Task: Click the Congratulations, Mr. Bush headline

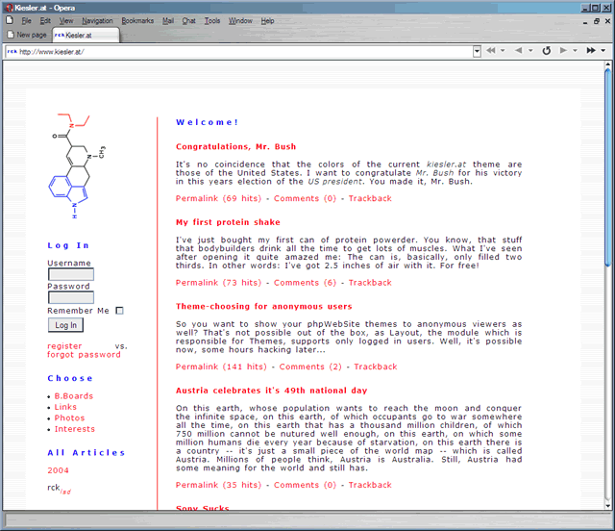Action: click(236, 146)
